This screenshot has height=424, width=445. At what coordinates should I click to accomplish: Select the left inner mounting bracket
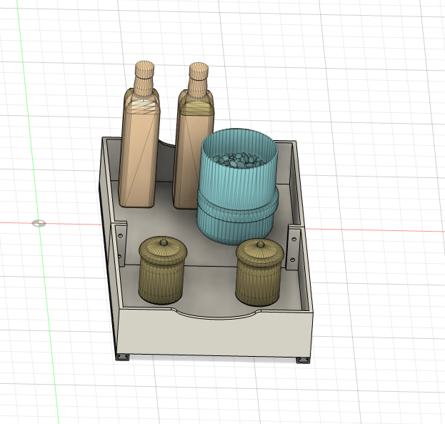(121, 245)
